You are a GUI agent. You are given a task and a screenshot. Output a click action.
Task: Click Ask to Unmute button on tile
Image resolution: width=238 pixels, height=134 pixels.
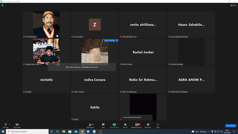point(109,41)
